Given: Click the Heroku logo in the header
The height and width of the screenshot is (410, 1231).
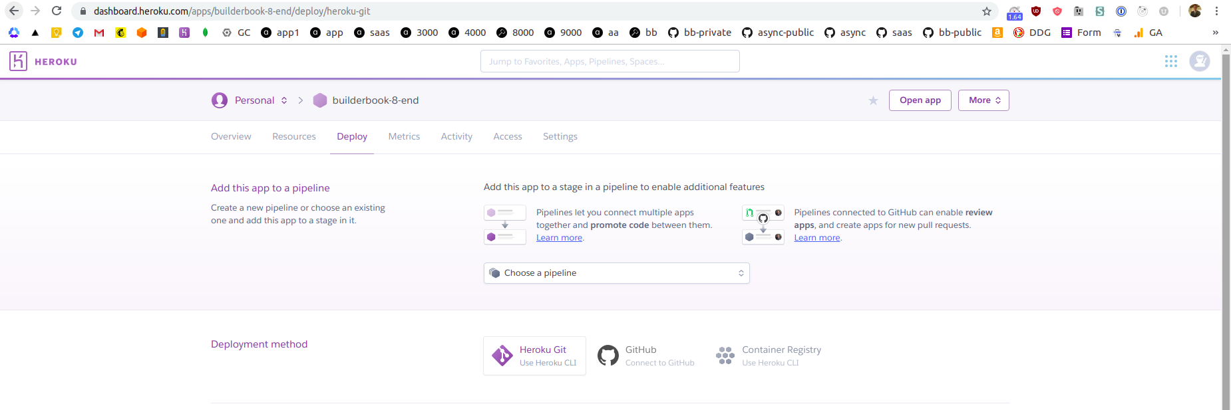Looking at the screenshot, I should click(43, 61).
